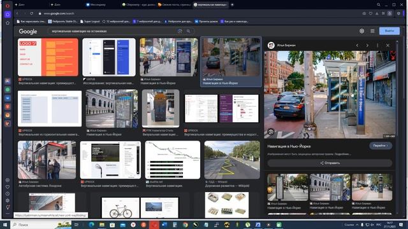Open the 12 нейросетей bookmark
408x229 pixels.
(x=116, y=22)
